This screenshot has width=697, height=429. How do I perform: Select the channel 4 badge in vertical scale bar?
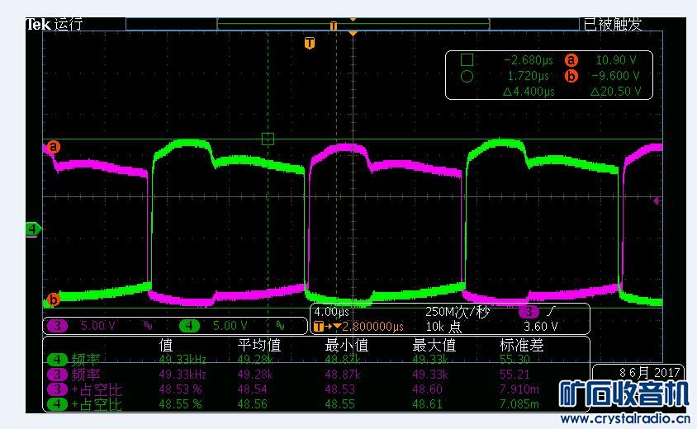[x=189, y=326]
